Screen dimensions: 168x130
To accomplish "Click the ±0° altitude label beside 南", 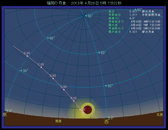I will [9, 111].
